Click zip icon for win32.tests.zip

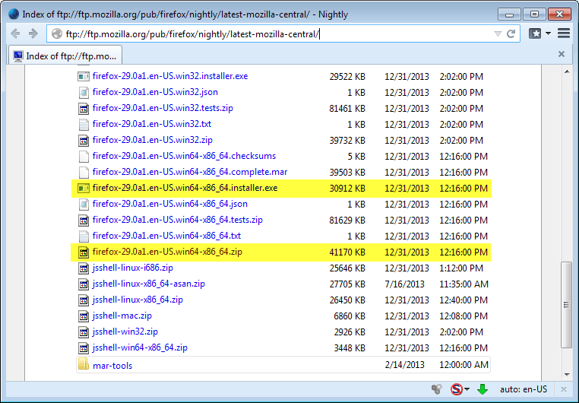tap(84, 109)
